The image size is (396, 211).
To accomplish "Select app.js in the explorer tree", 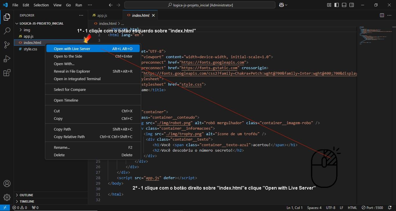I will pyautogui.click(x=28, y=36).
